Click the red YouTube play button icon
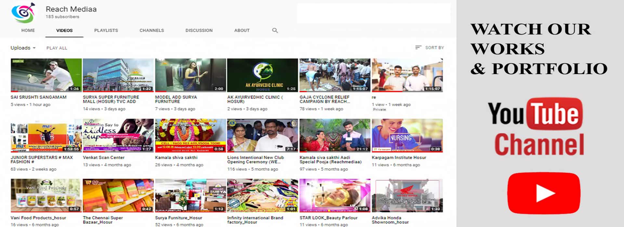This screenshot has width=624, height=227. [543, 193]
